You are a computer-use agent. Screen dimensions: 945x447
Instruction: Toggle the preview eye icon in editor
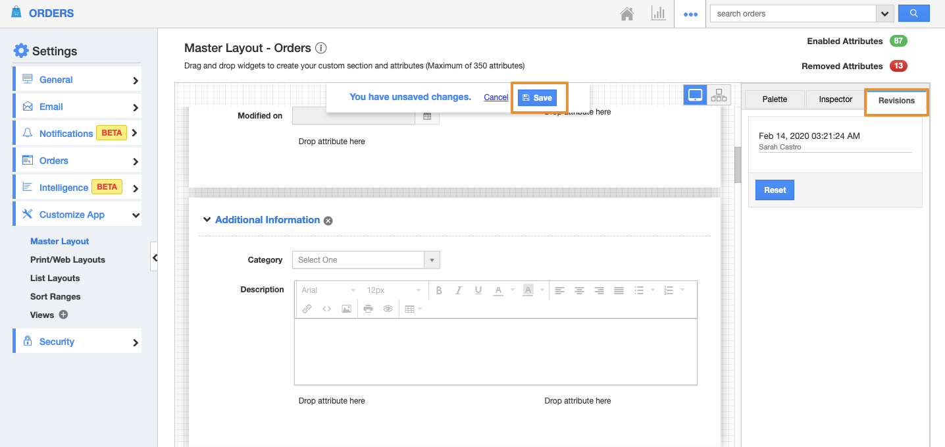(x=388, y=309)
